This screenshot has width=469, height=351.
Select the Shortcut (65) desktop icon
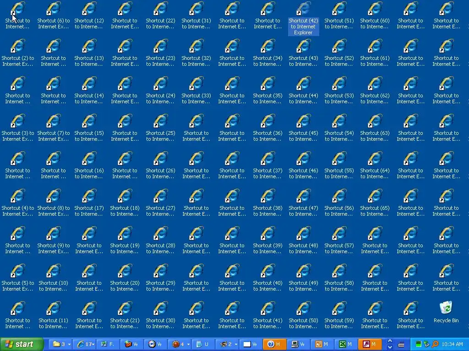coord(375,202)
